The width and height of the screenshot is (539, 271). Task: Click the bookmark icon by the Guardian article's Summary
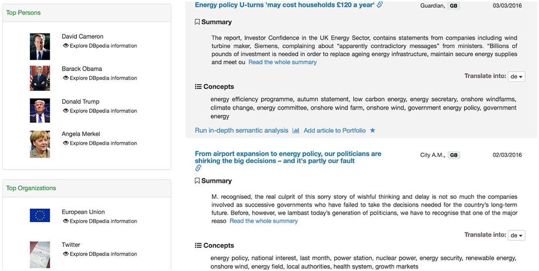coord(197,22)
